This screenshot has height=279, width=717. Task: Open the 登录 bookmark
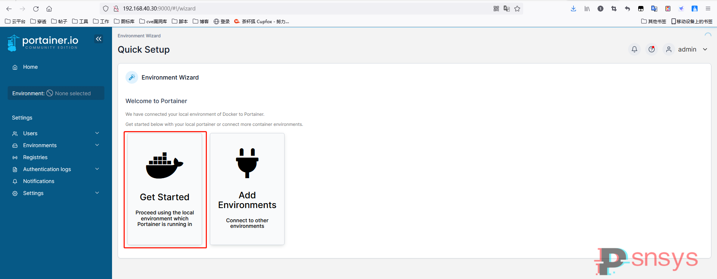point(222,21)
